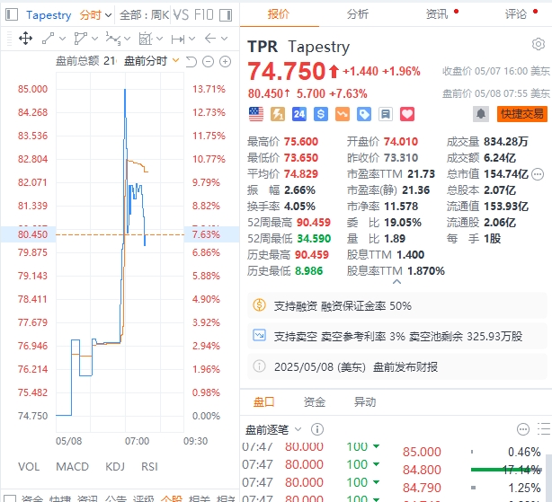Click the 85.000 ask price level
Screen dimensions: 552x502
(x=422, y=452)
